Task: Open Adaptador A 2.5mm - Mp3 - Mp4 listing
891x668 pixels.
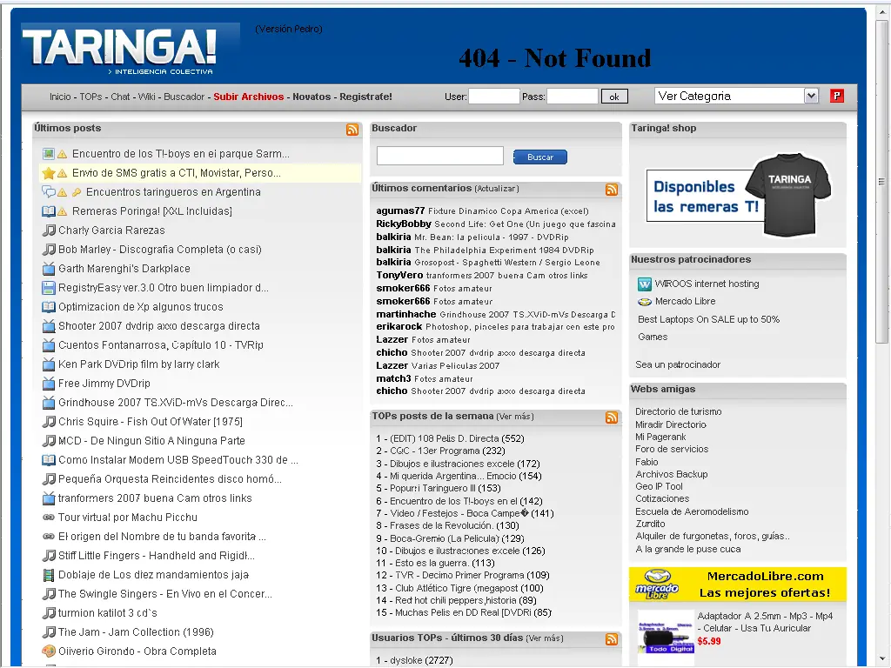Action: (x=765, y=622)
